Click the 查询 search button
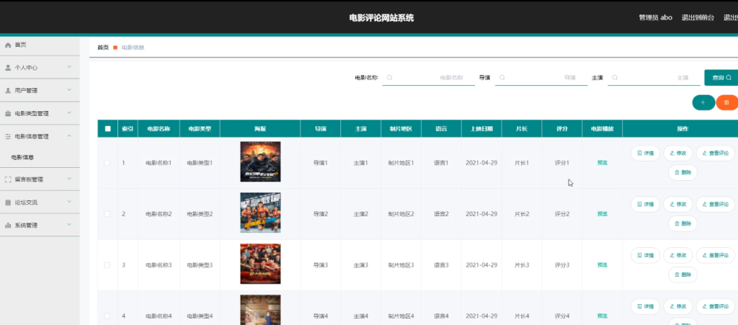The image size is (738, 325). [721, 78]
